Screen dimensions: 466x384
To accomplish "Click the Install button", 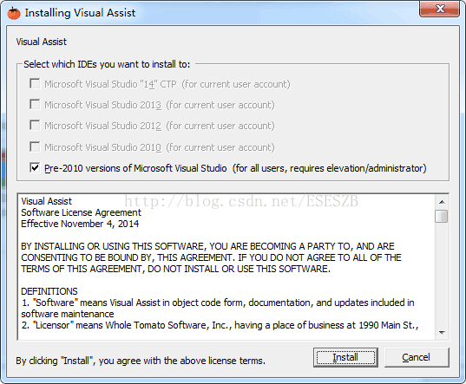I will [x=345, y=358].
